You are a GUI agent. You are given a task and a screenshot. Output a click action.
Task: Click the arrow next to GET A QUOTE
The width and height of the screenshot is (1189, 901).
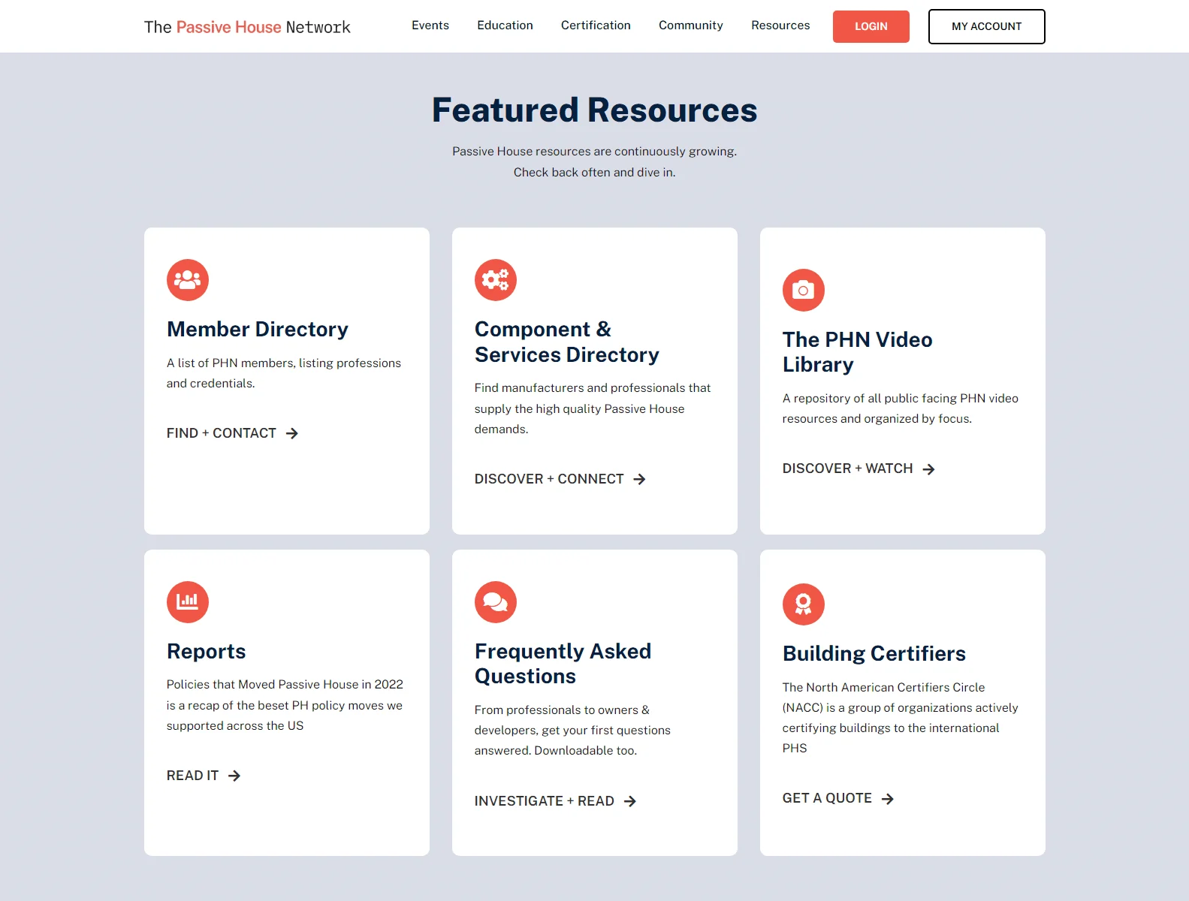(888, 799)
